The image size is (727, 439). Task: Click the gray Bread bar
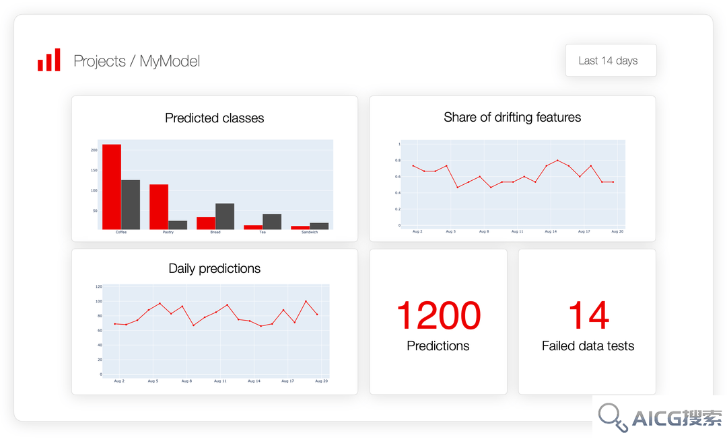[225, 216]
